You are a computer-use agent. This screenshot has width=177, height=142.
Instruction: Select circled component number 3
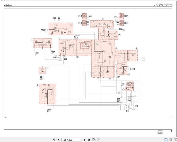coord(47,68)
